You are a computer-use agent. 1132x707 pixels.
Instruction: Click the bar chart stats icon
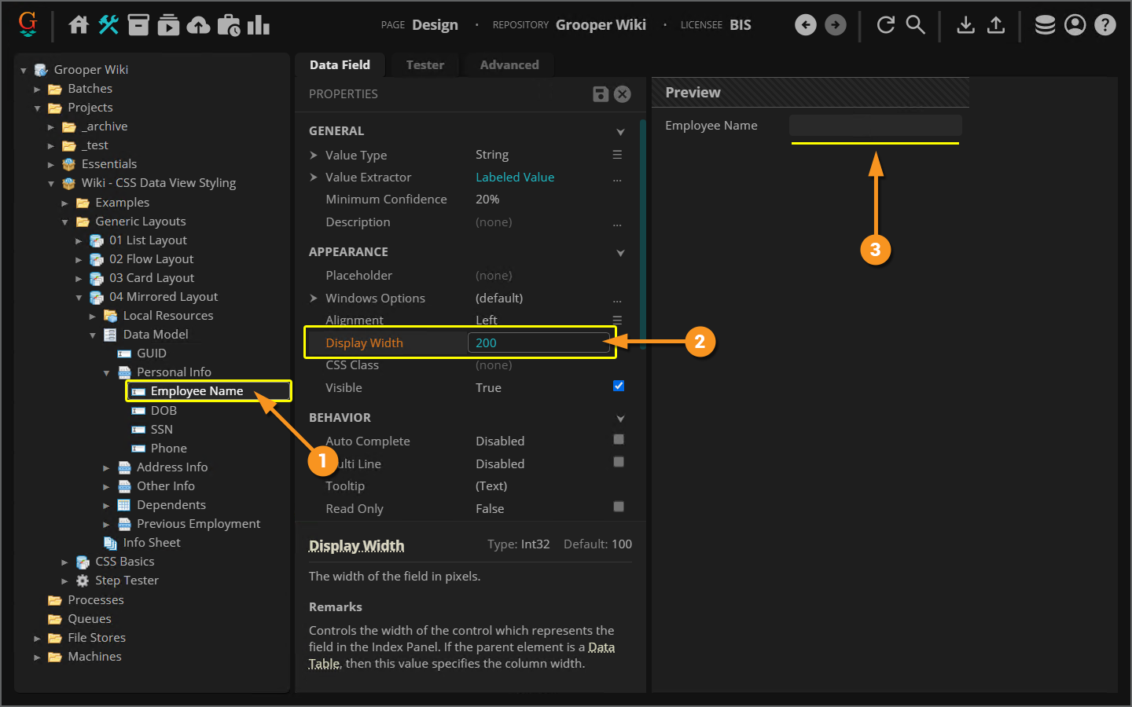259,25
